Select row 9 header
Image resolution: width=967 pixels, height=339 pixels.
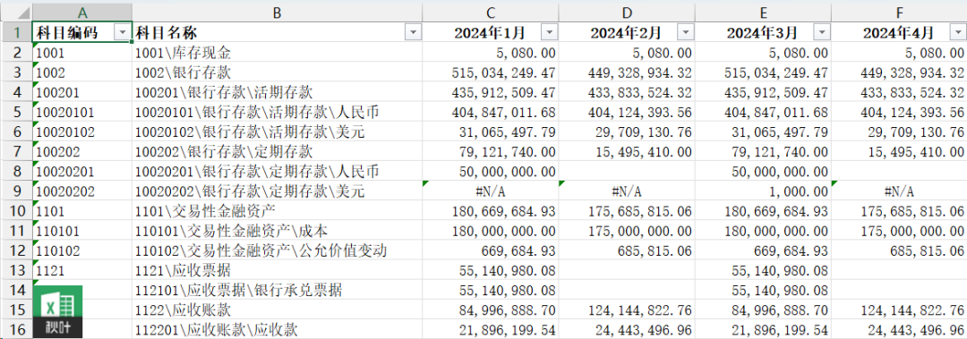click(x=17, y=191)
